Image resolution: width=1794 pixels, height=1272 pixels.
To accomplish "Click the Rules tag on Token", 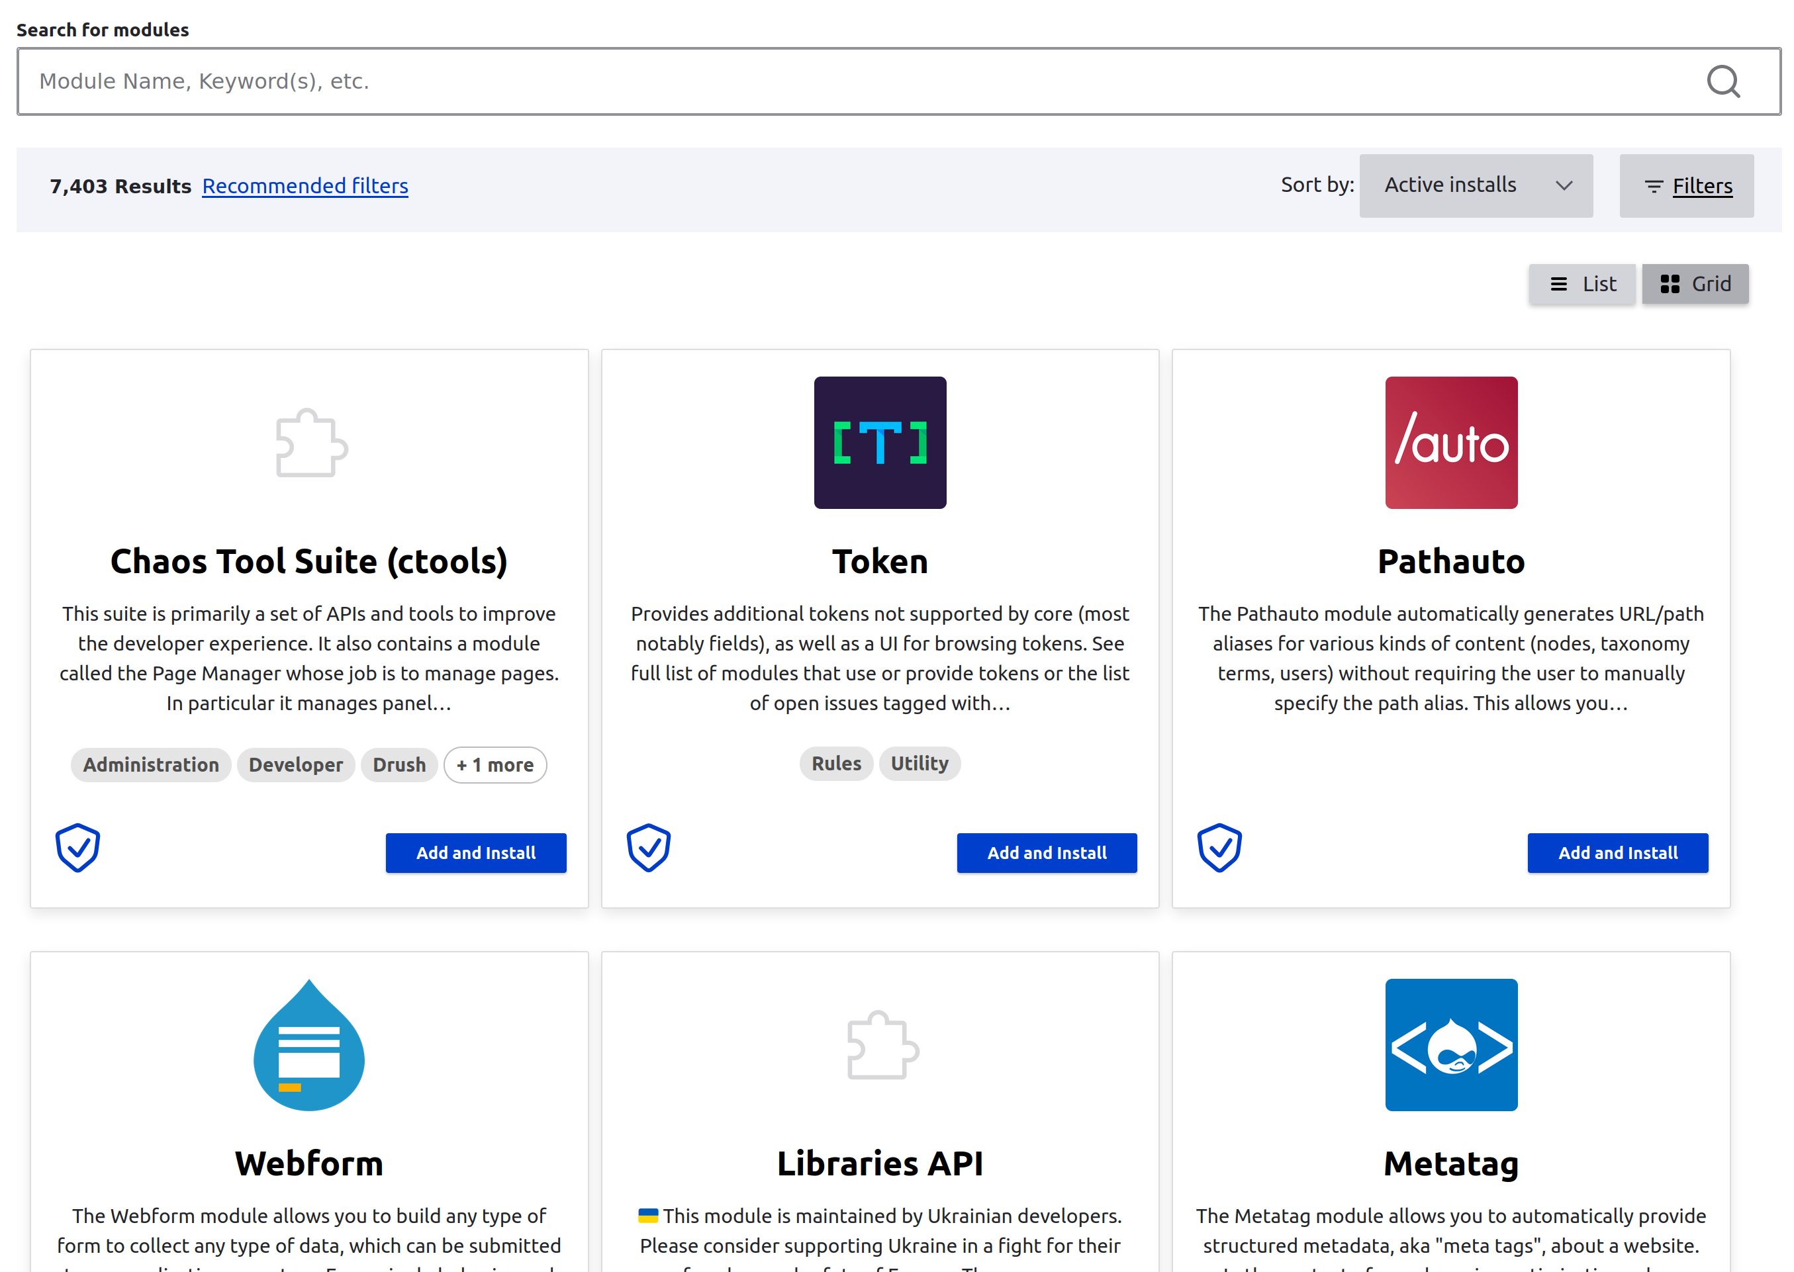I will [835, 763].
